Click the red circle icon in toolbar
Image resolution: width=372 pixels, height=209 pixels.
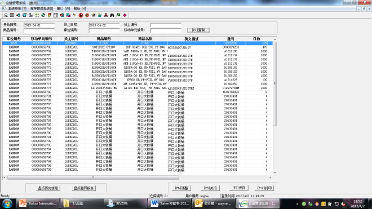81,15
